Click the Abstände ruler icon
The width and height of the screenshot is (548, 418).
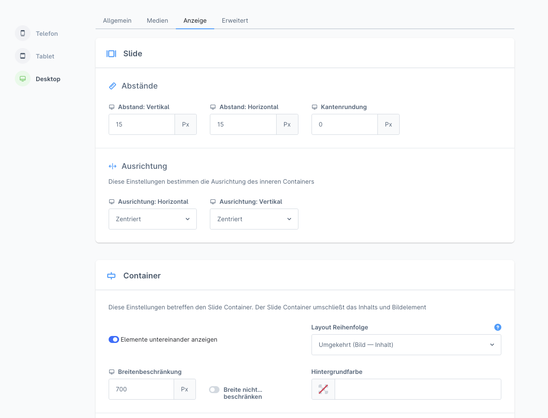[113, 86]
